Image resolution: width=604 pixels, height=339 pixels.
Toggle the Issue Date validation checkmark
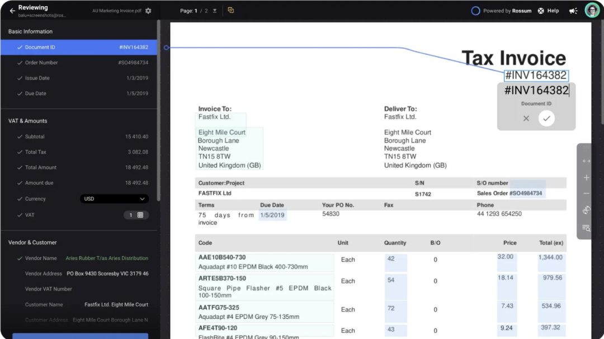pyautogui.click(x=20, y=78)
